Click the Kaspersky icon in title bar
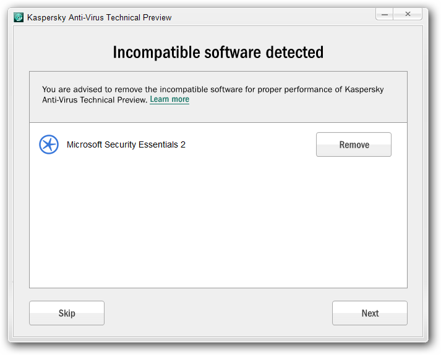This screenshot has height=355, width=441. click(x=19, y=17)
